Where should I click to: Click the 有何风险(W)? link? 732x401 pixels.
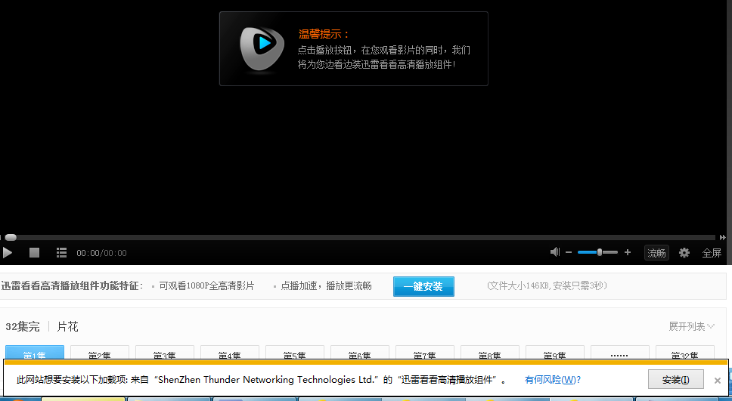coord(553,380)
